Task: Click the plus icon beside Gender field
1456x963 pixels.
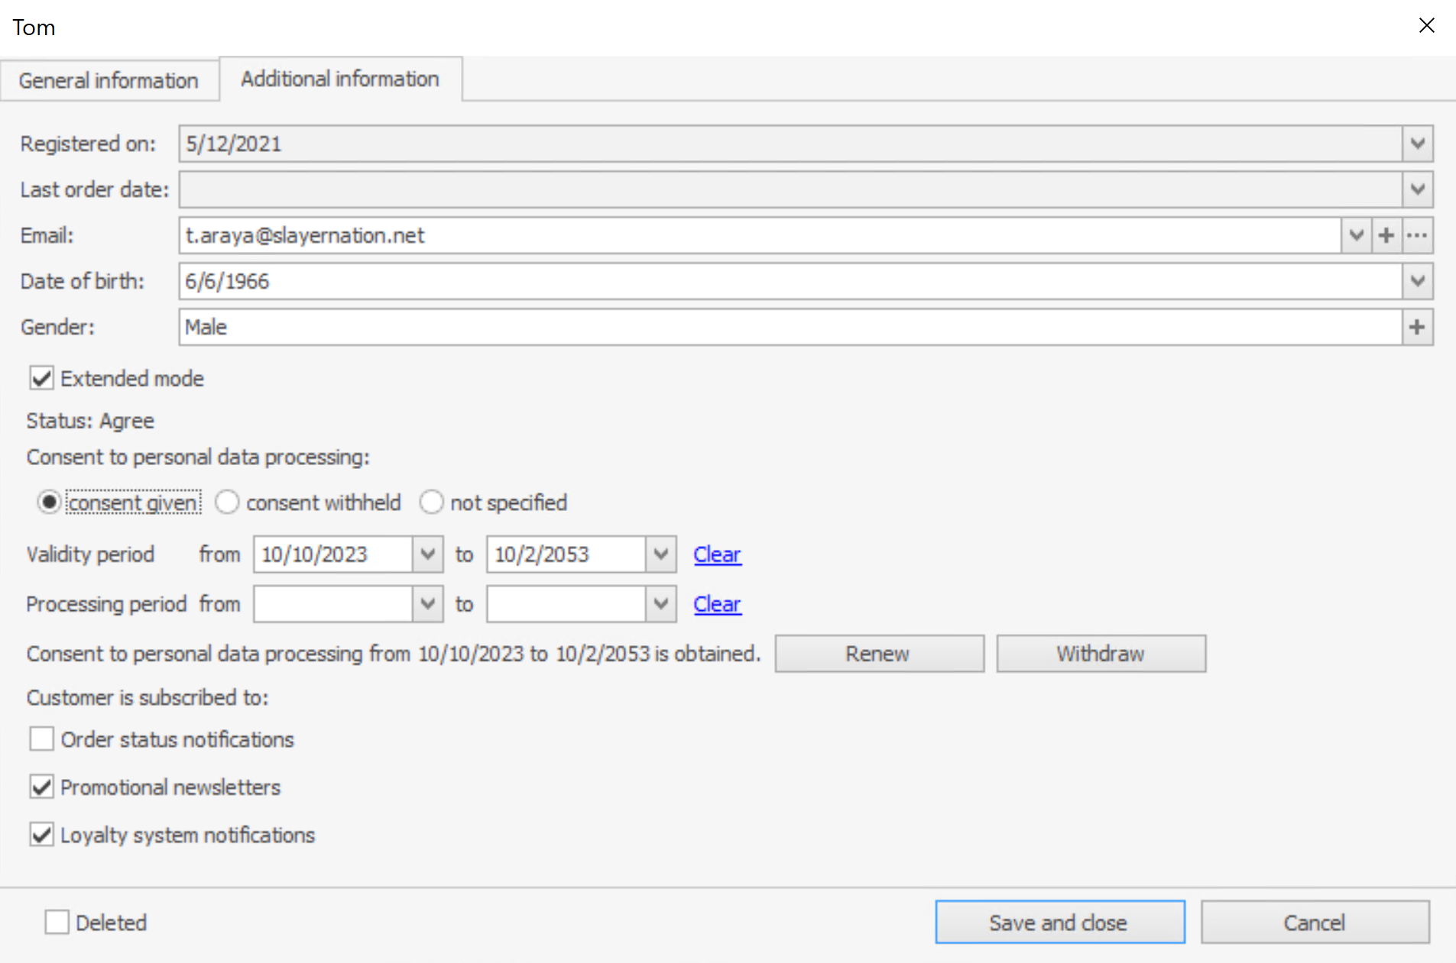Action: 1417,327
